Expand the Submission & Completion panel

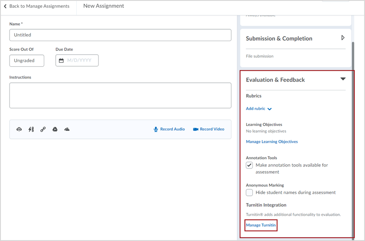[x=343, y=38]
